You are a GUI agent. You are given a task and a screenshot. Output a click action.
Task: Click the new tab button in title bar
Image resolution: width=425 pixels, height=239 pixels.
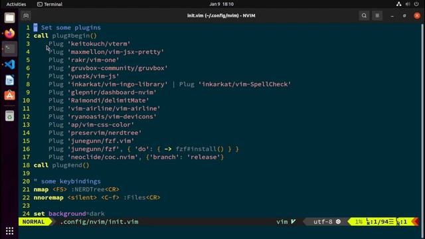click(x=26, y=16)
